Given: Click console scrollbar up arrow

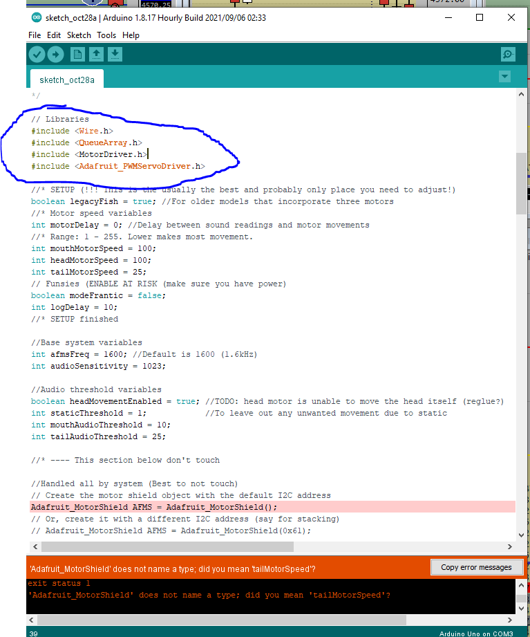Looking at the screenshot, I should point(522,585).
